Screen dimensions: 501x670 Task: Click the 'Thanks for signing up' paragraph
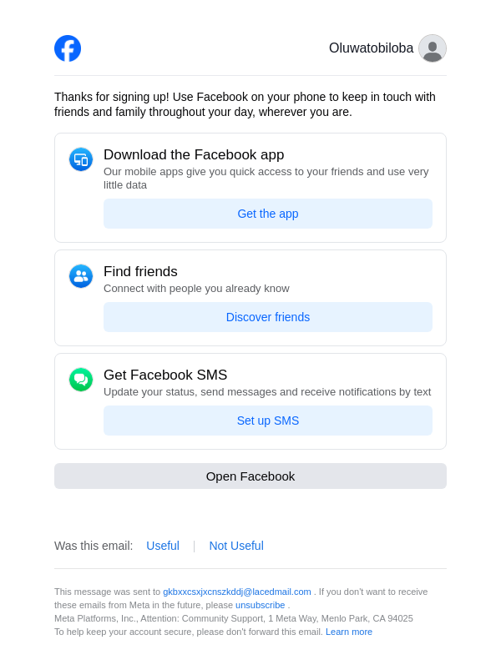point(245,104)
